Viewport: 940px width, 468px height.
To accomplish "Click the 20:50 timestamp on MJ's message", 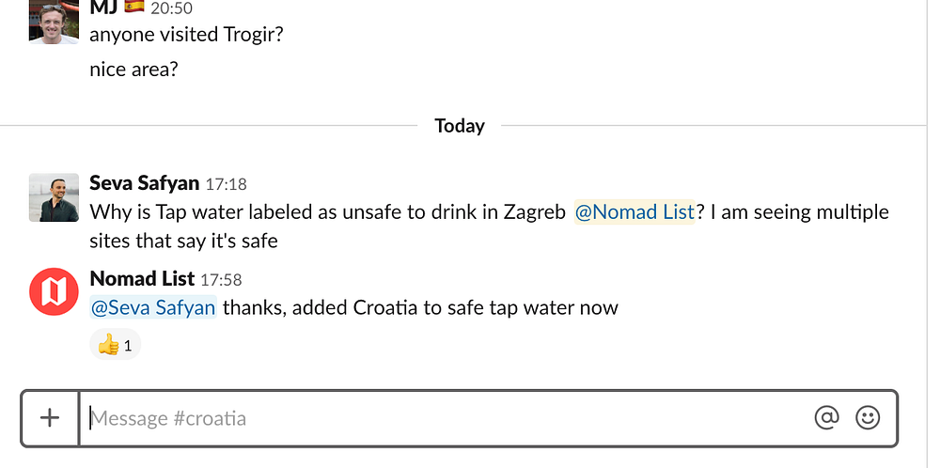I will (x=171, y=8).
